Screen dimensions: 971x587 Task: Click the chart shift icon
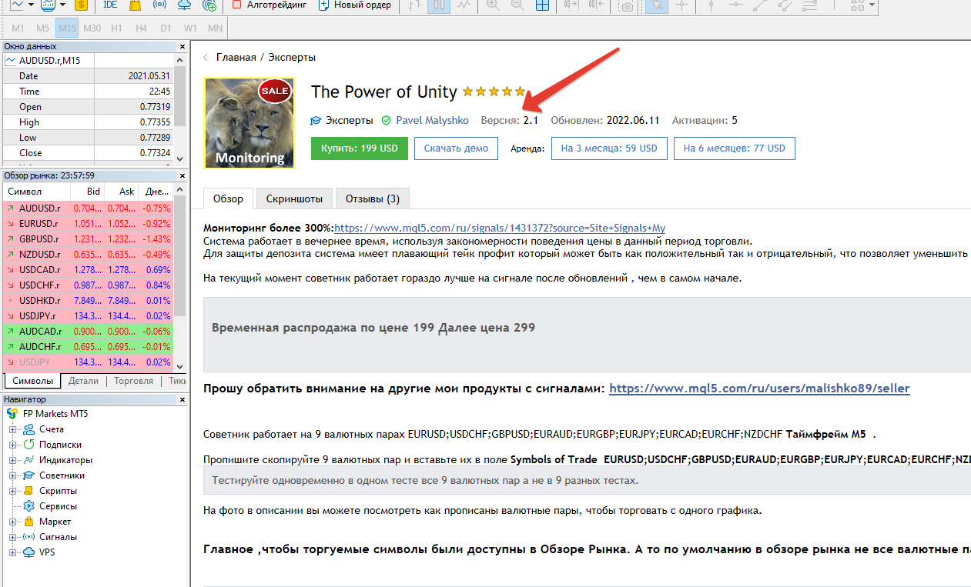pyautogui.click(x=595, y=5)
